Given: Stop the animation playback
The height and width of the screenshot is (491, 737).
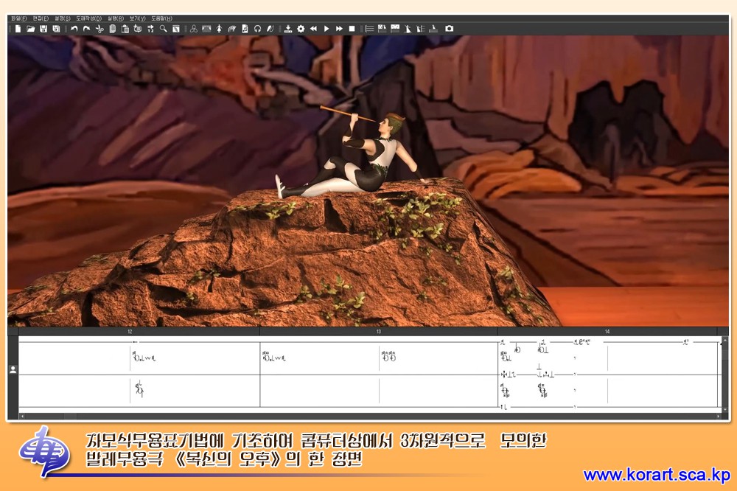Looking at the screenshot, I should coord(352,29).
